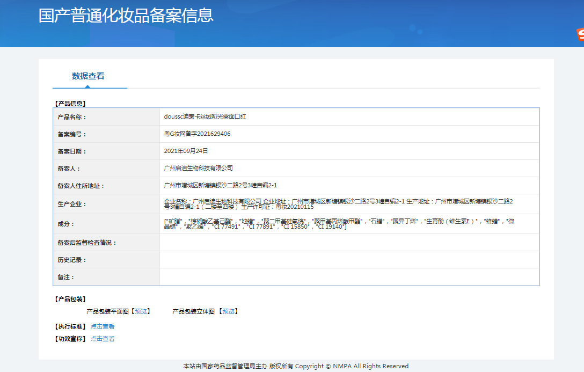Open the 产品包装立体图 预览 link
584x372 pixels.
229,311
